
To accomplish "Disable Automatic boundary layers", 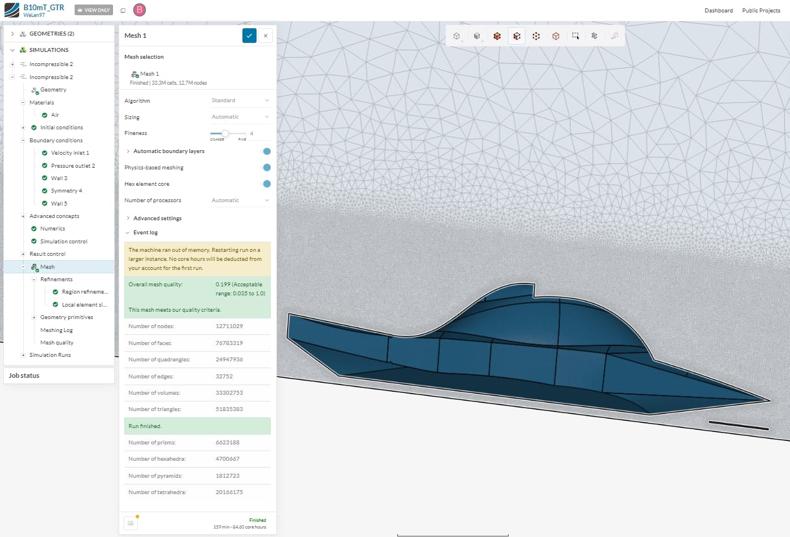I will (266, 151).
